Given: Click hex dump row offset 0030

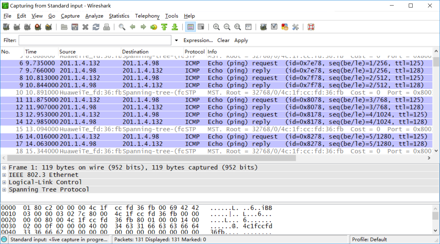Looking at the screenshot, I should [x=137, y=226].
